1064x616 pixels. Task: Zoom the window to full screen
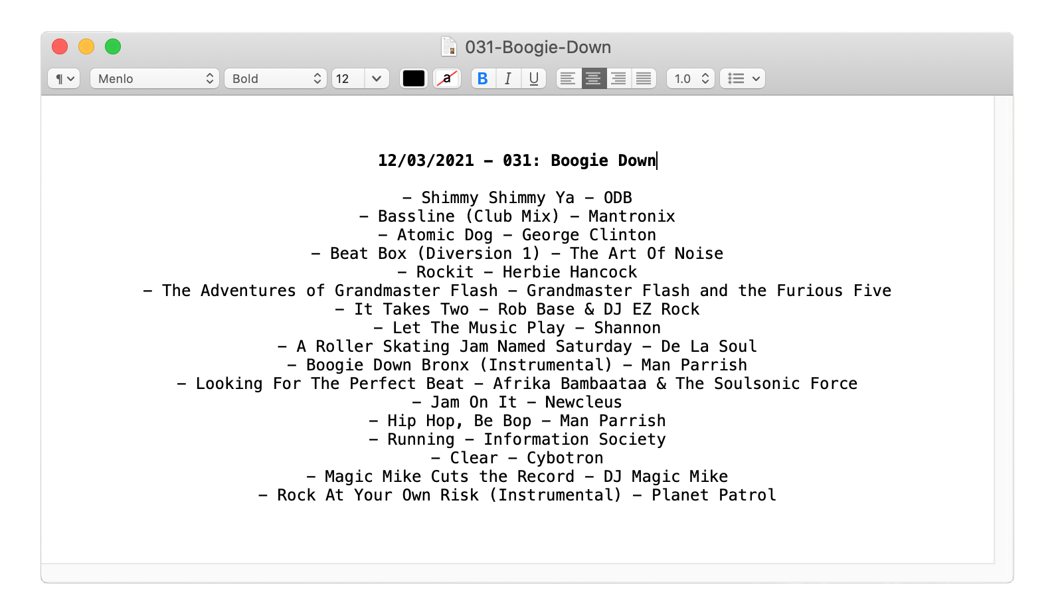tap(113, 46)
